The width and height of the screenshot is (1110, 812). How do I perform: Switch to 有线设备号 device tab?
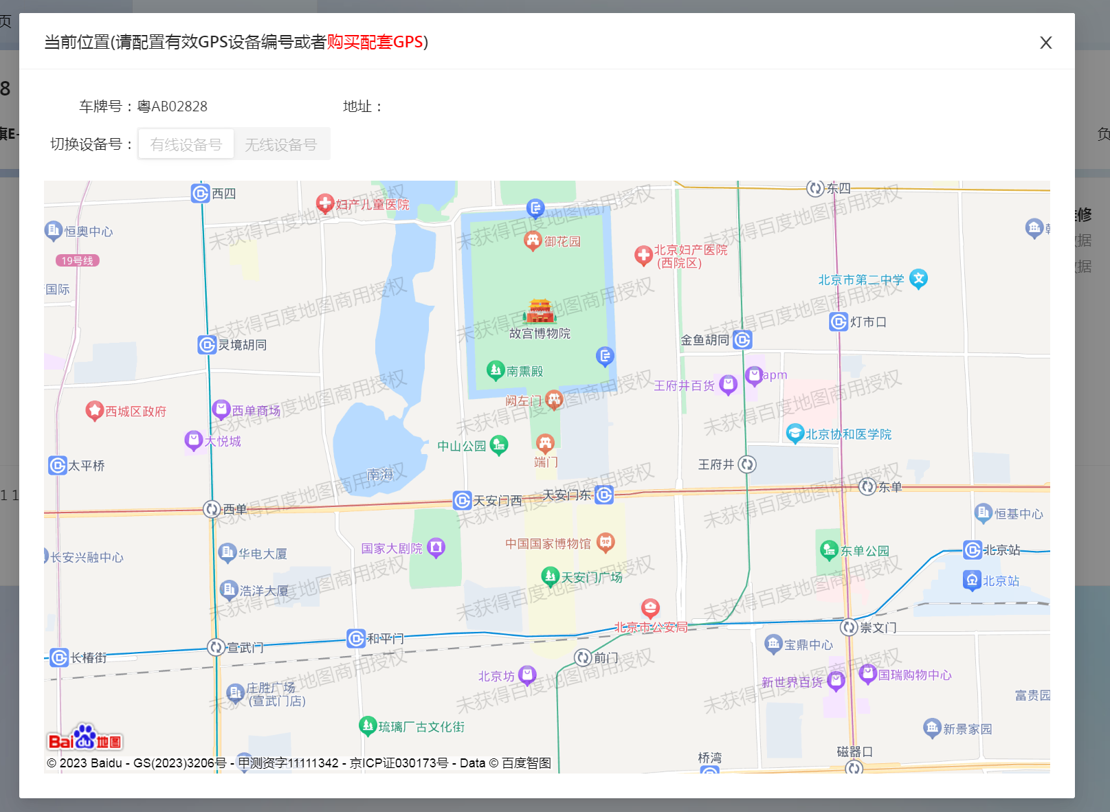click(186, 144)
